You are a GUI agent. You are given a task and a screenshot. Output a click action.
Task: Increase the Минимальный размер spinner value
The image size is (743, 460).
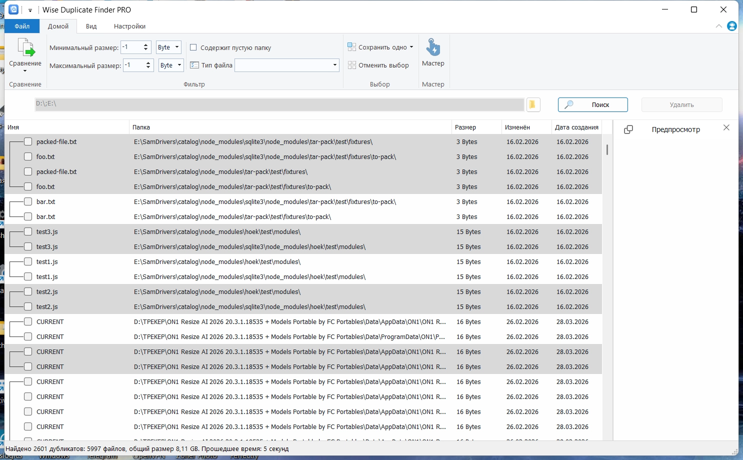(146, 45)
